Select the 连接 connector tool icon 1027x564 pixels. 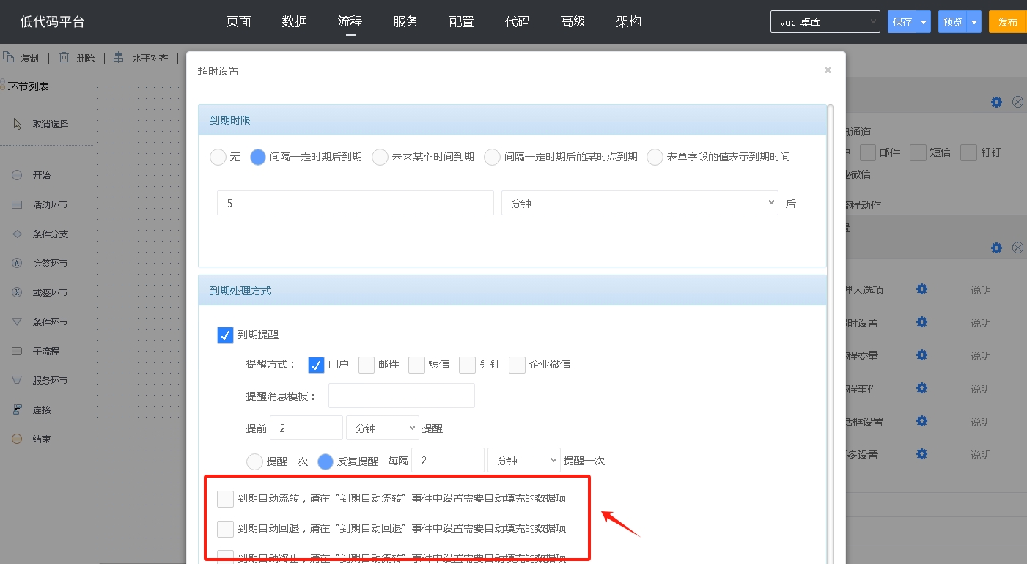click(x=17, y=409)
